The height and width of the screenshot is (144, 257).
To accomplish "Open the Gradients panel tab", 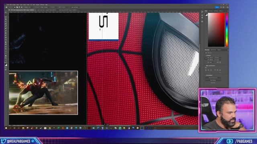I will point(216,11).
